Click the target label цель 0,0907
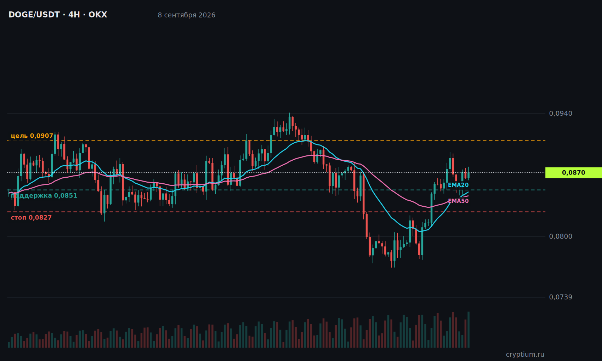This screenshot has width=602, height=361. click(32, 136)
